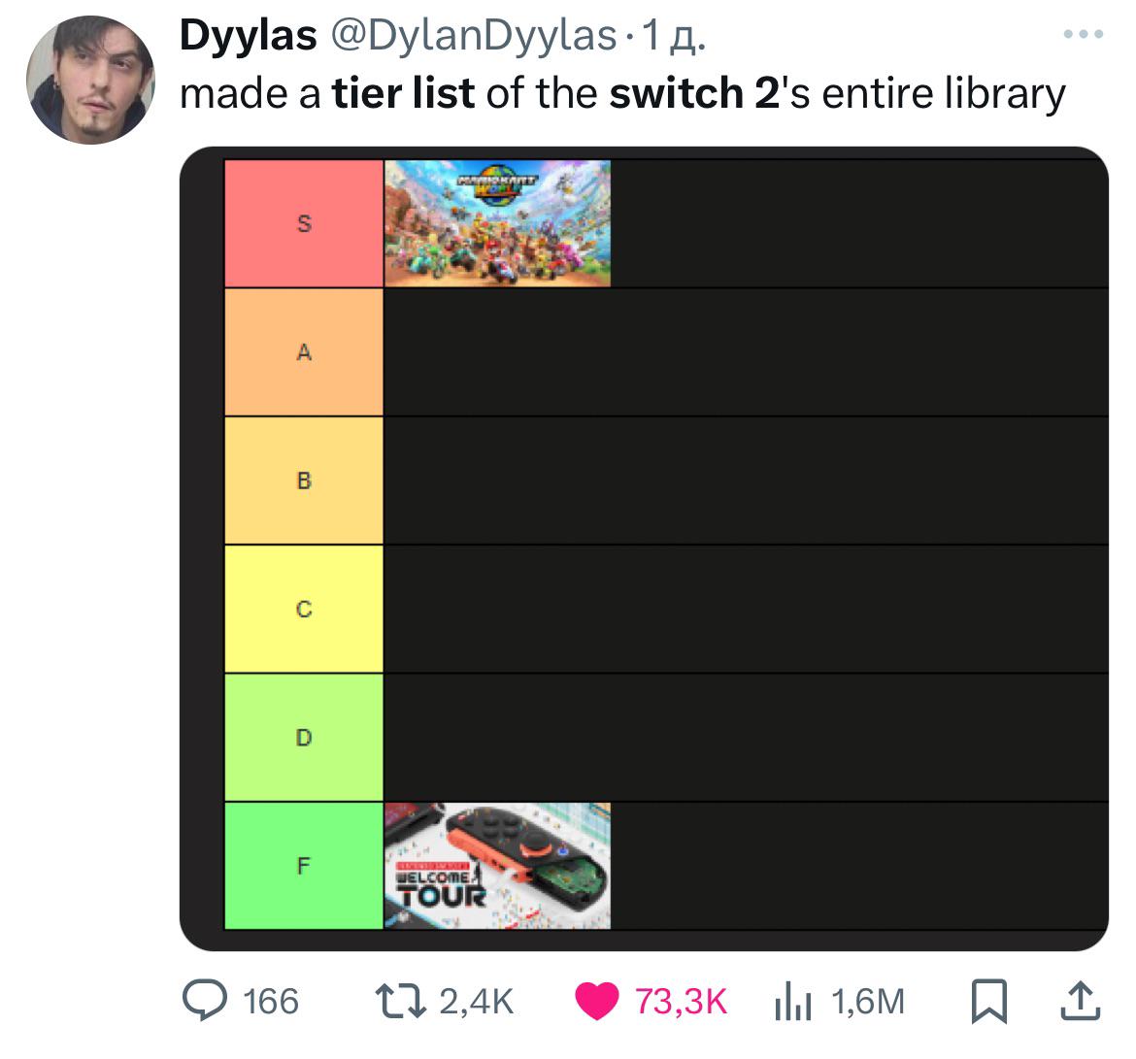
Task: Click the retweet arrows icon
Action: 400,1001
